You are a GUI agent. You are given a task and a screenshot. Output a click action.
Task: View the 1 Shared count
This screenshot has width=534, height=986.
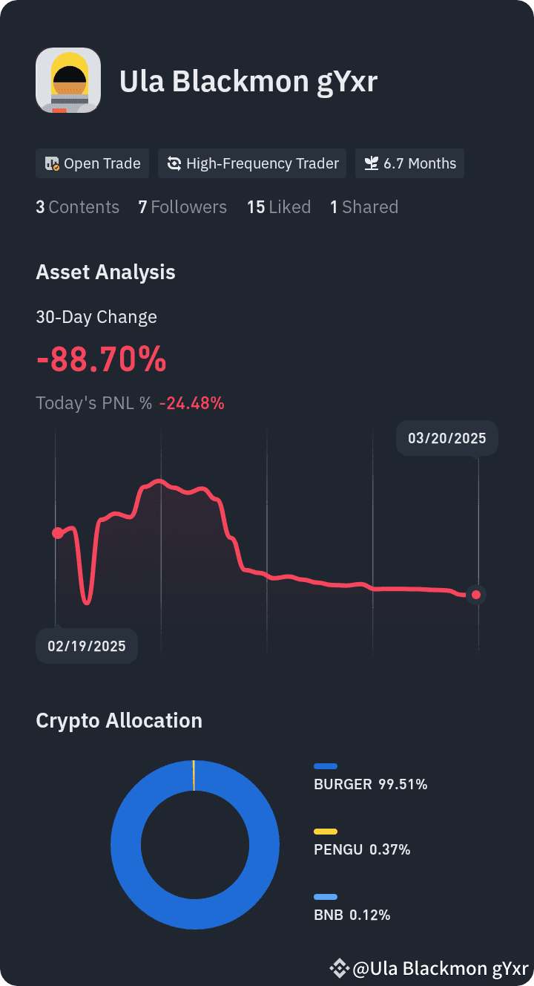pyautogui.click(x=364, y=207)
